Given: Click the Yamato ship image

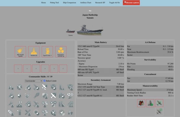Looking at the screenshot, I should pyautogui.click(x=90, y=30).
